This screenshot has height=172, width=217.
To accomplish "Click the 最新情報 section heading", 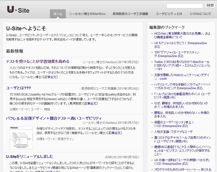I will point(15,51).
